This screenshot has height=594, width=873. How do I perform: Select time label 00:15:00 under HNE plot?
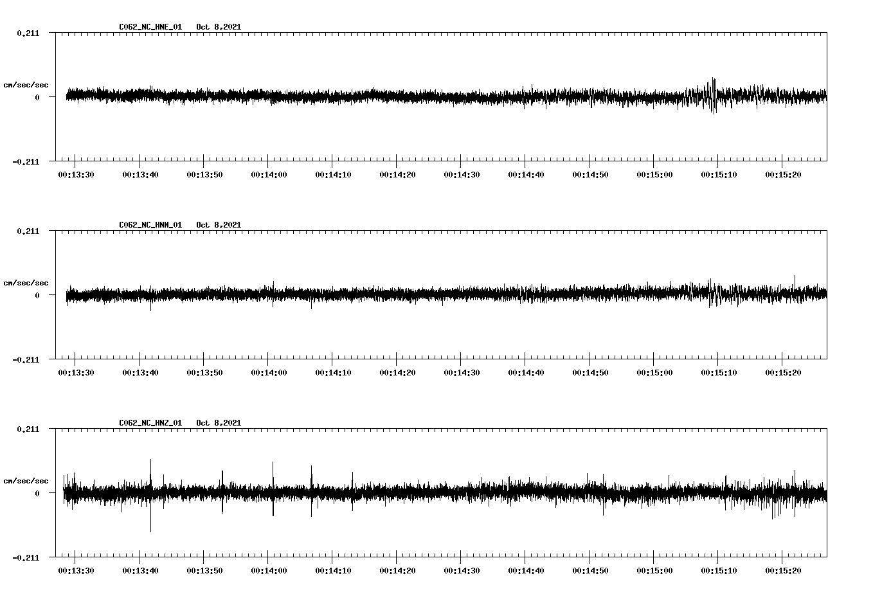(x=654, y=175)
